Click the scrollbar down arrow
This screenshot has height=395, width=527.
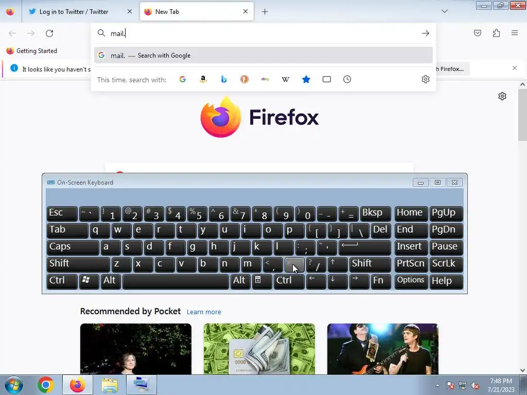click(522, 370)
